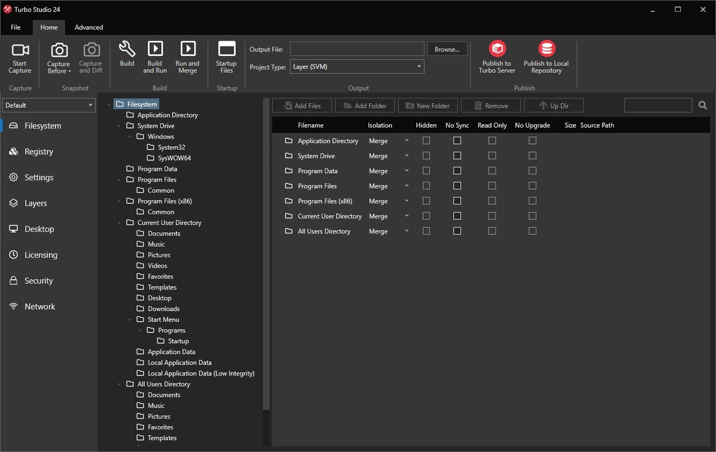Click the SysWOW64 folder icon in tree

pyautogui.click(x=150, y=158)
